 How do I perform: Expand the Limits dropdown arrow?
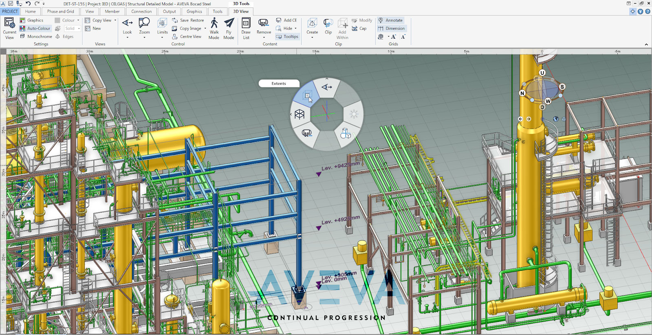point(162,37)
